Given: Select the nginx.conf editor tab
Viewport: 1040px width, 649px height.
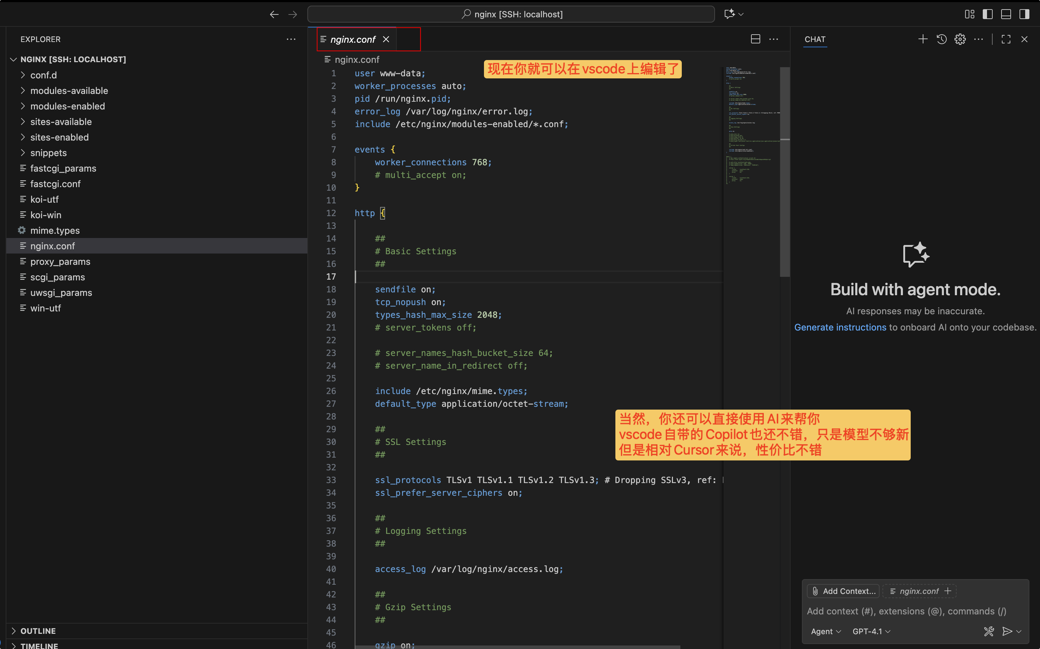Looking at the screenshot, I should tap(353, 39).
